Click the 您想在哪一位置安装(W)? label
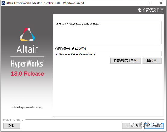The height and width of the screenshot is (132, 167). 71,48
